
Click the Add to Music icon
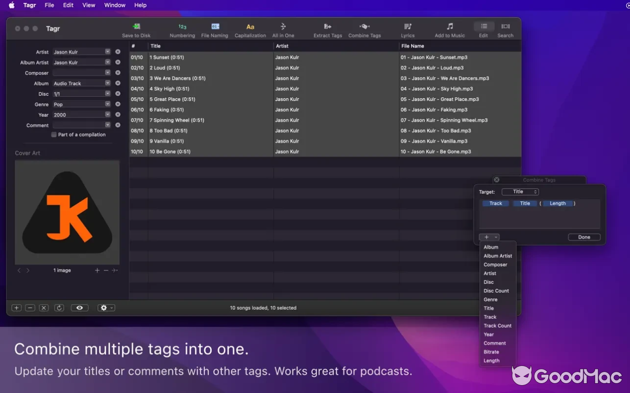click(x=449, y=28)
